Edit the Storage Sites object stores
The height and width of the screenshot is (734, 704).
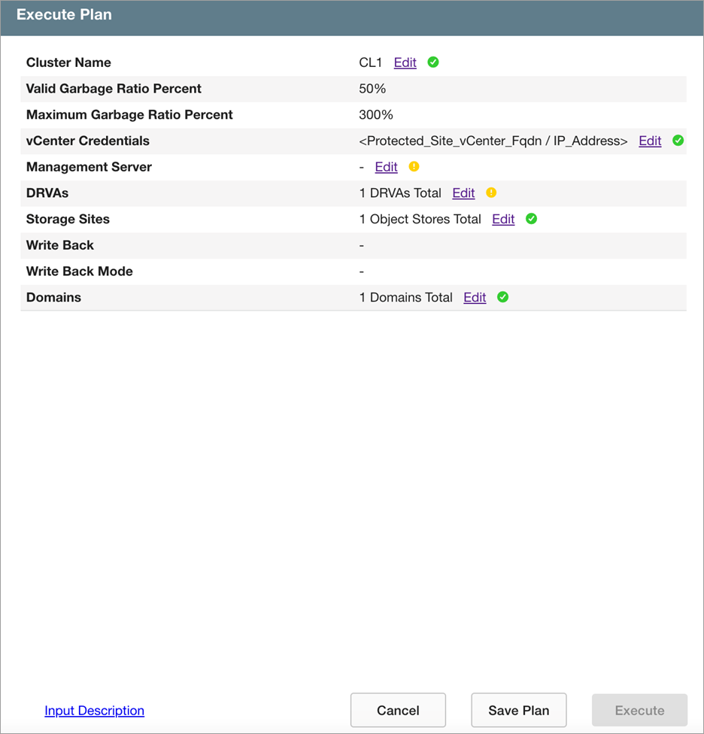[503, 219]
